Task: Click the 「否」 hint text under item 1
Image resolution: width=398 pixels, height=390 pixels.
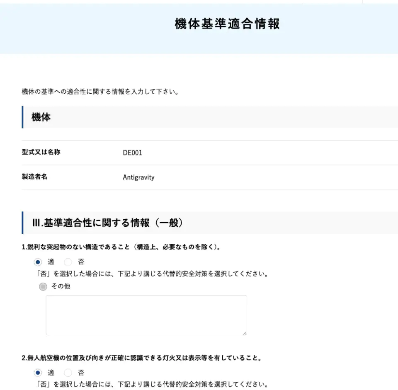Action: tap(151, 274)
